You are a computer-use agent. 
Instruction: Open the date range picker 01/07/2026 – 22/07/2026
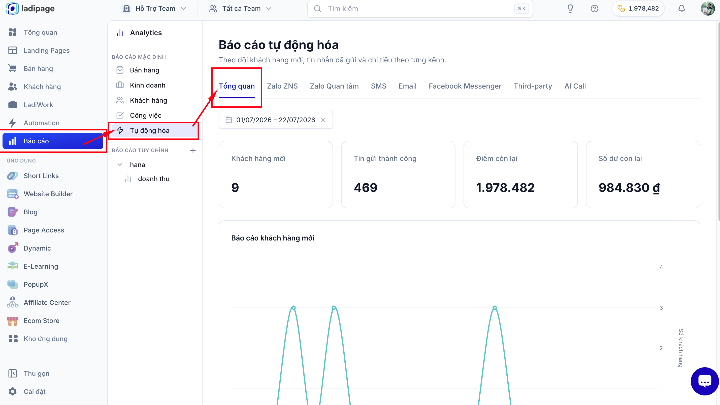coord(276,120)
